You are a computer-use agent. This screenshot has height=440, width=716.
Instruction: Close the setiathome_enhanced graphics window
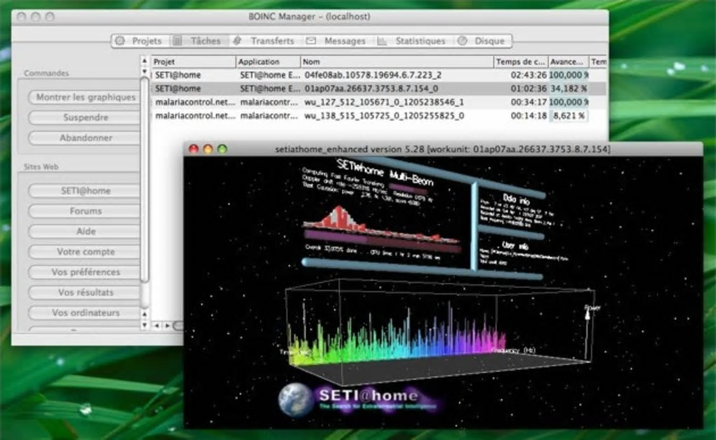click(x=194, y=149)
